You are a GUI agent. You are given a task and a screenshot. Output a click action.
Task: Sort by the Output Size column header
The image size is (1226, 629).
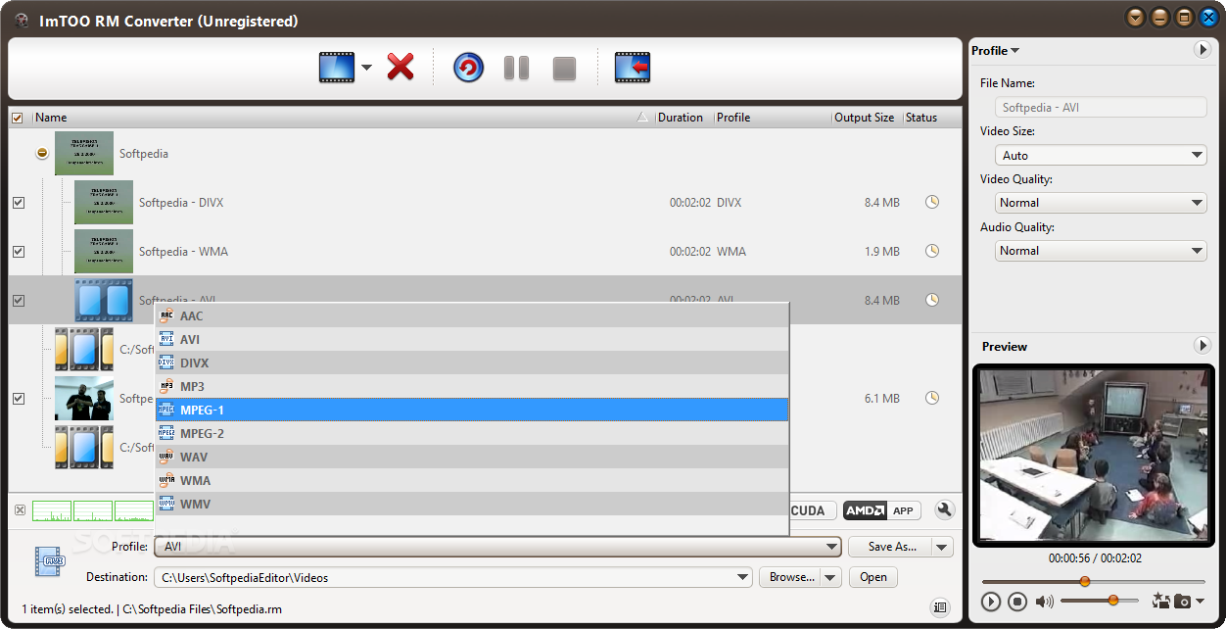tap(866, 118)
